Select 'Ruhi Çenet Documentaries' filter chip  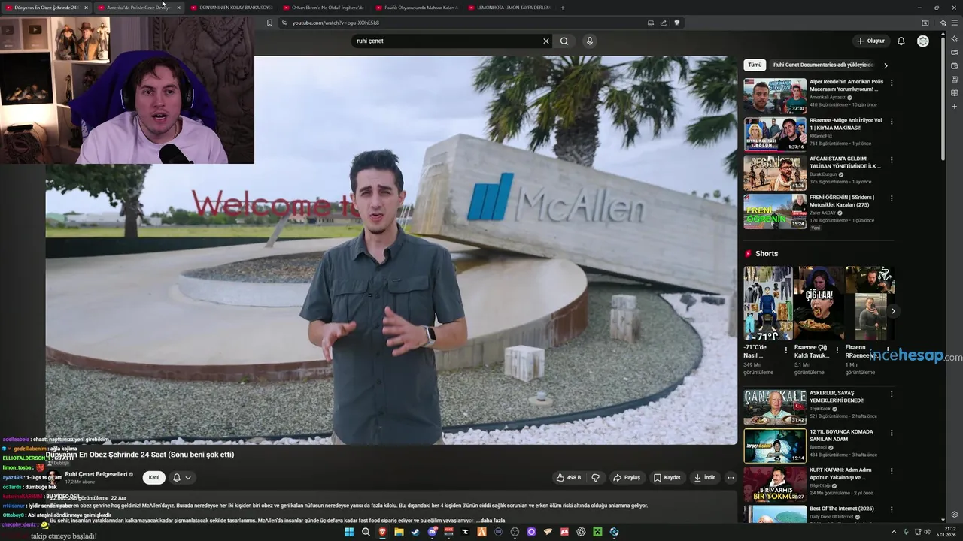tap(823, 65)
